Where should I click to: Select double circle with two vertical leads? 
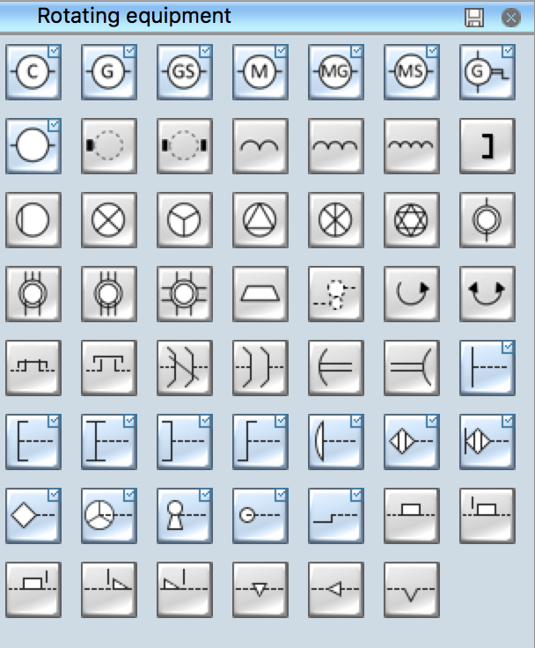33,294
